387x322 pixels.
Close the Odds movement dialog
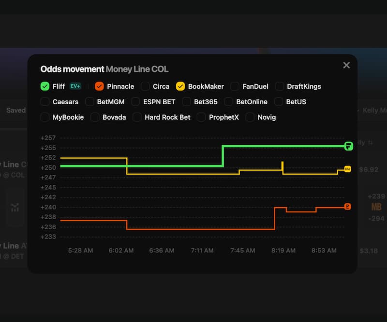[346, 65]
